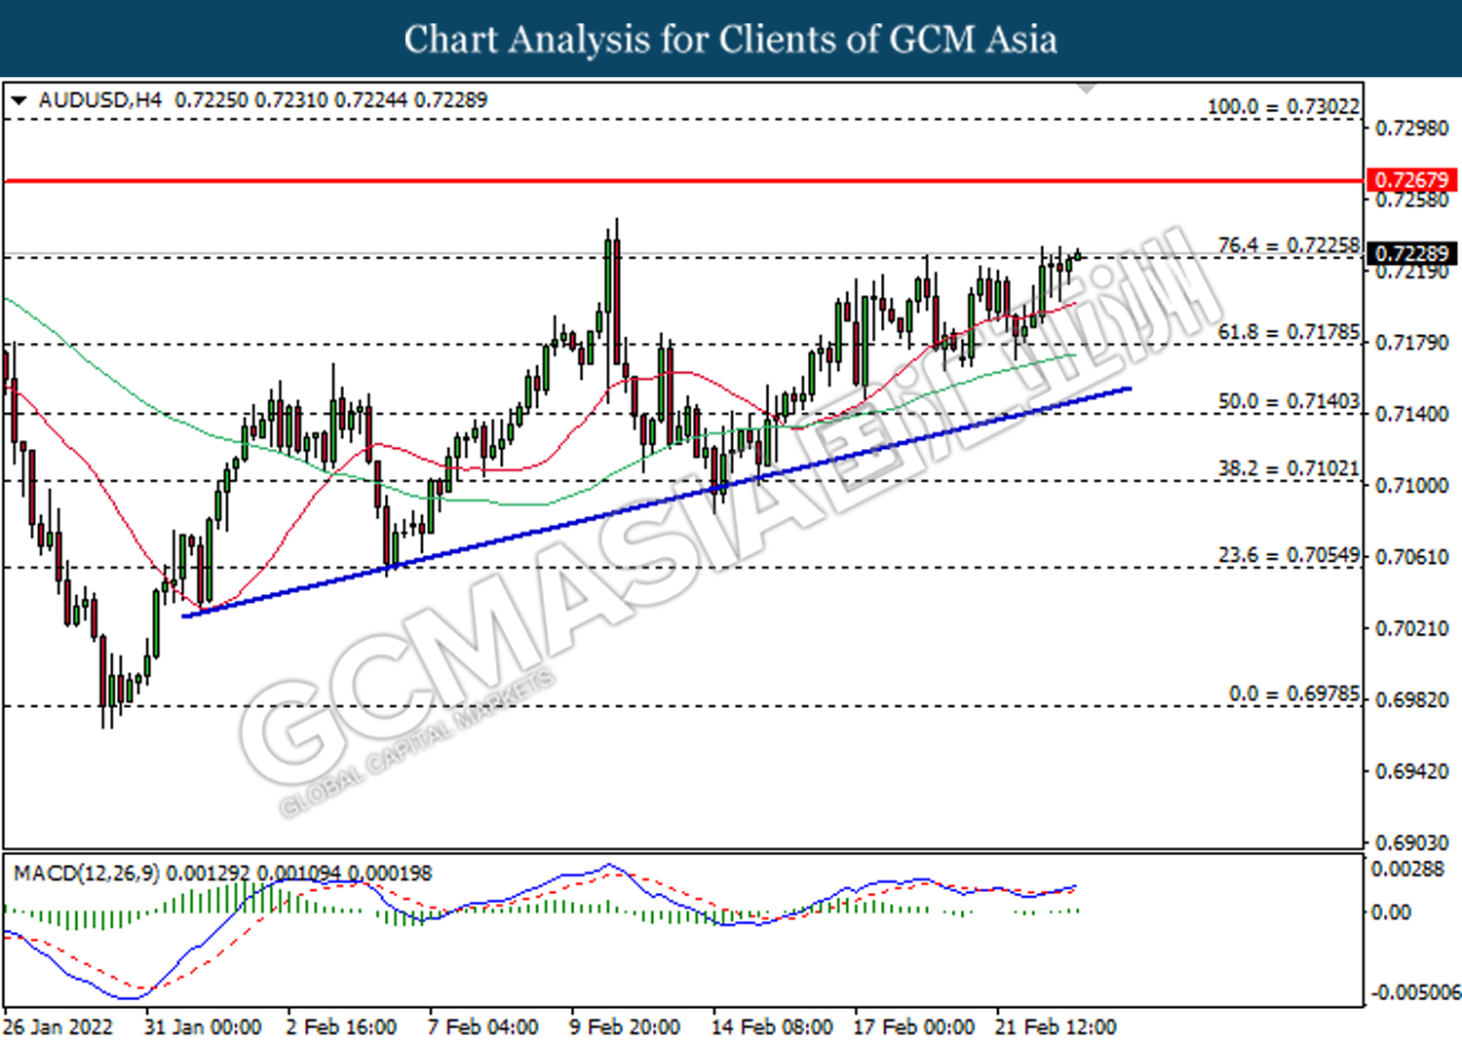
Task: Click the -0.005006 MACD scale value
Action: (x=1416, y=992)
